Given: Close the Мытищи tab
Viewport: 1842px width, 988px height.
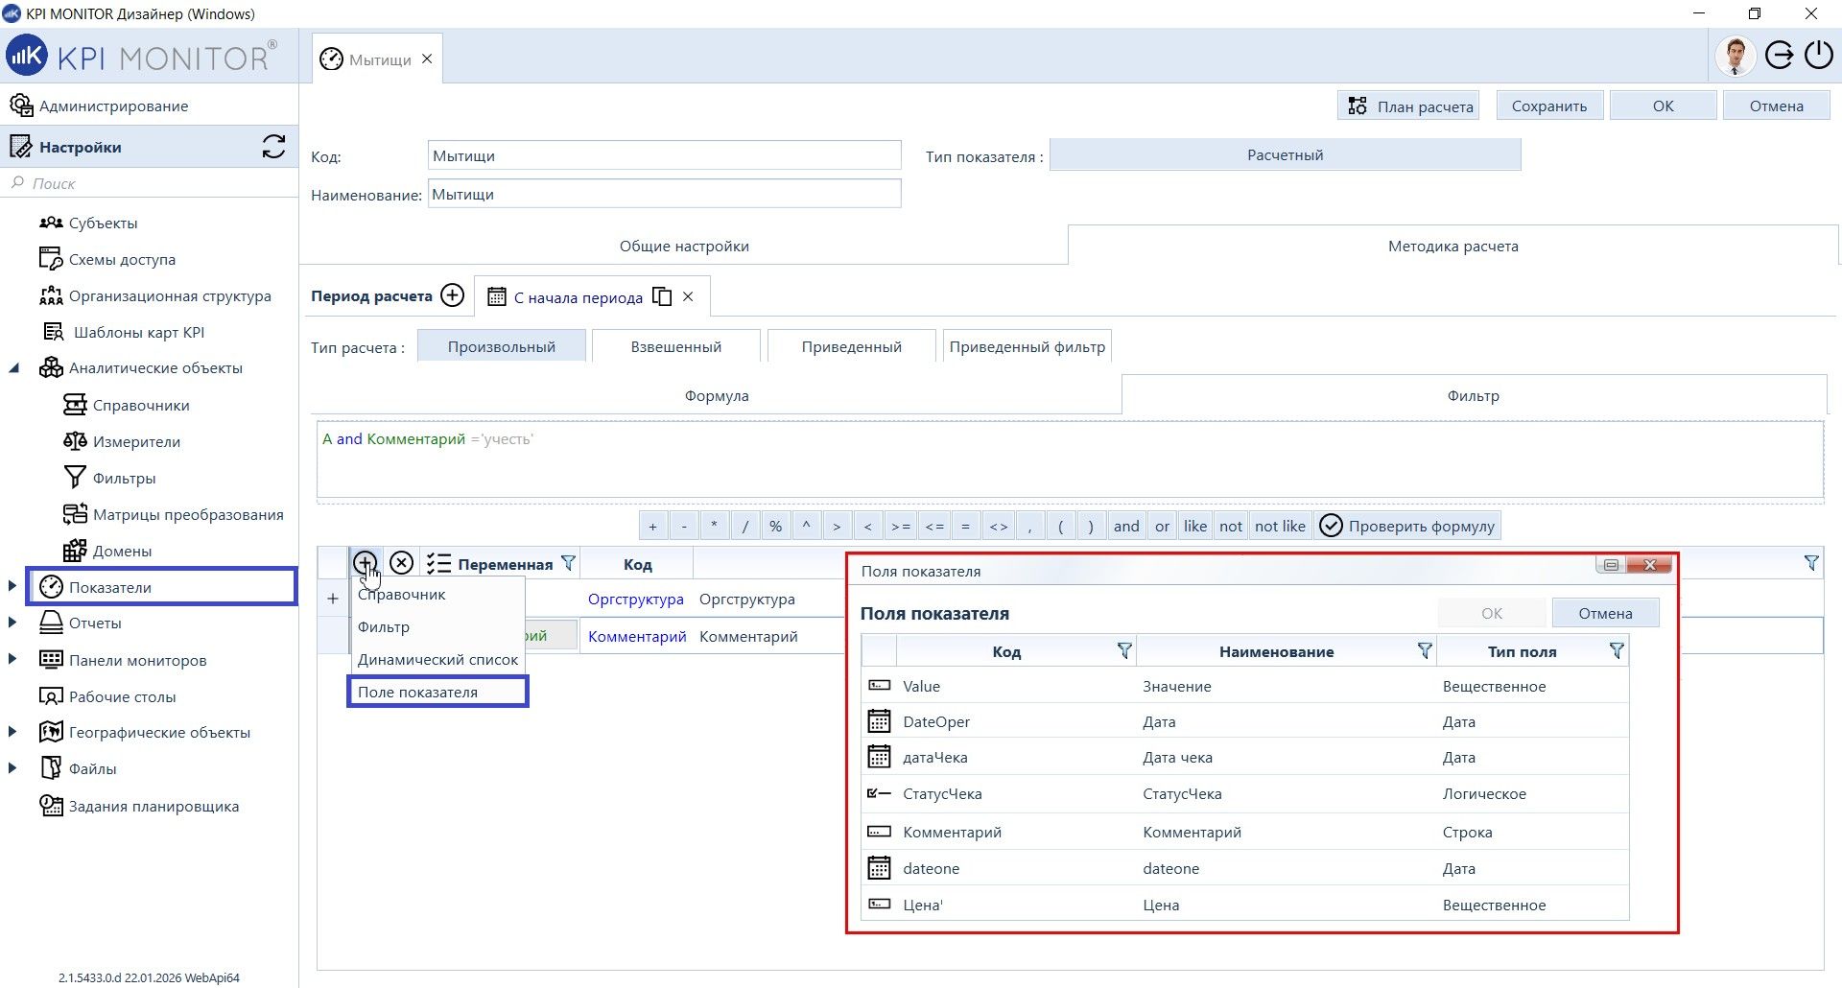Looking at the screenshot, I should (x=427, y=59).
